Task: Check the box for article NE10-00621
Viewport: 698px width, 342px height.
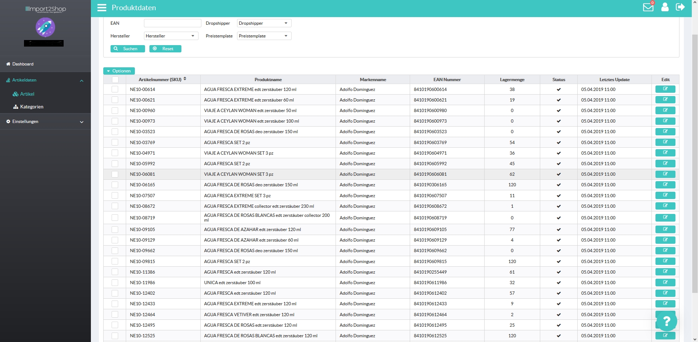Action: (x=115, y=100)
